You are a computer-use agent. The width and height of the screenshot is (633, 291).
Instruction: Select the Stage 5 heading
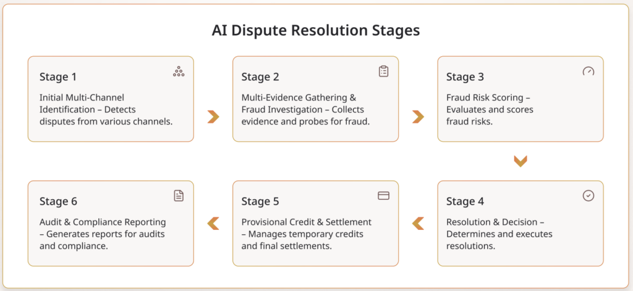click(260, 201)
